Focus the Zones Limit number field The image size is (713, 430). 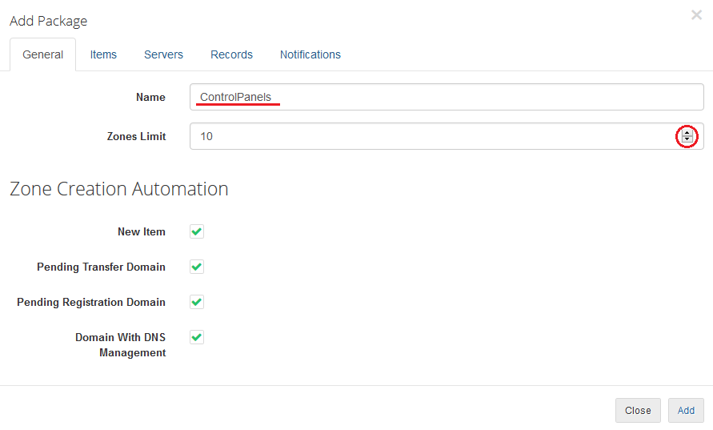point(432,136)
